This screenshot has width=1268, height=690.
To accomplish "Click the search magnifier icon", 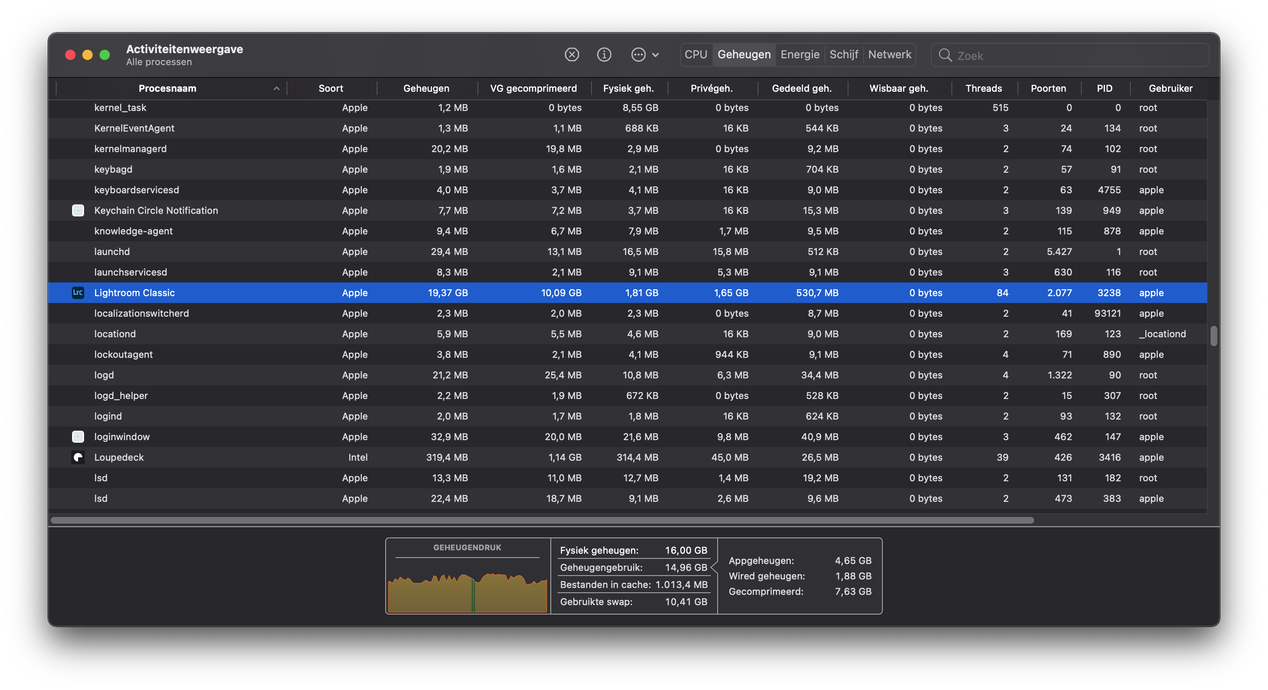I will click(945, 55).
